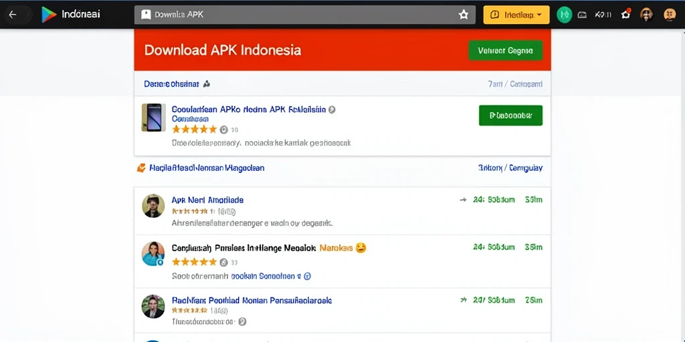The height and width of the screenshot is (342, 685).
Task: Click the orange 'Naroksis' label
Action: (x=336, y=248)
